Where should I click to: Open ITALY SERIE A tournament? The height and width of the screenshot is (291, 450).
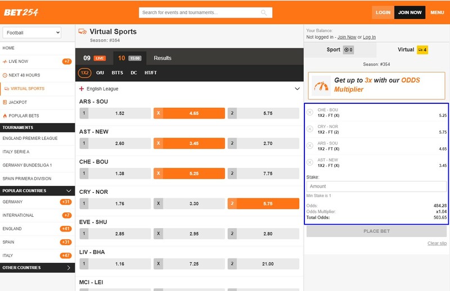coord(37,152)
